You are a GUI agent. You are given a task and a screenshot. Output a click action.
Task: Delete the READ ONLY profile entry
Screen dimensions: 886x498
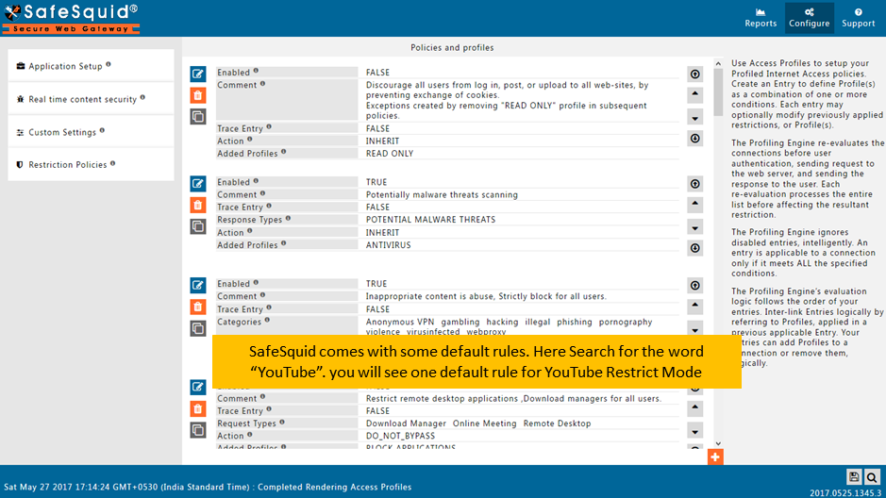(x=198, y=95)
